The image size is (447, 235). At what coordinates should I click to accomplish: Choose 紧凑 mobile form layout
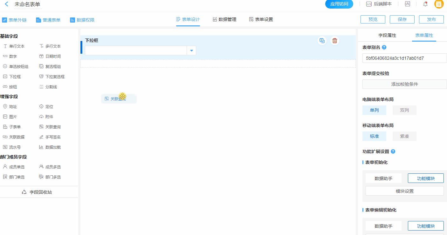click(x=404, y=136)
